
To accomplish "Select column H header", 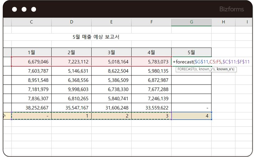I will pos(223,22).
